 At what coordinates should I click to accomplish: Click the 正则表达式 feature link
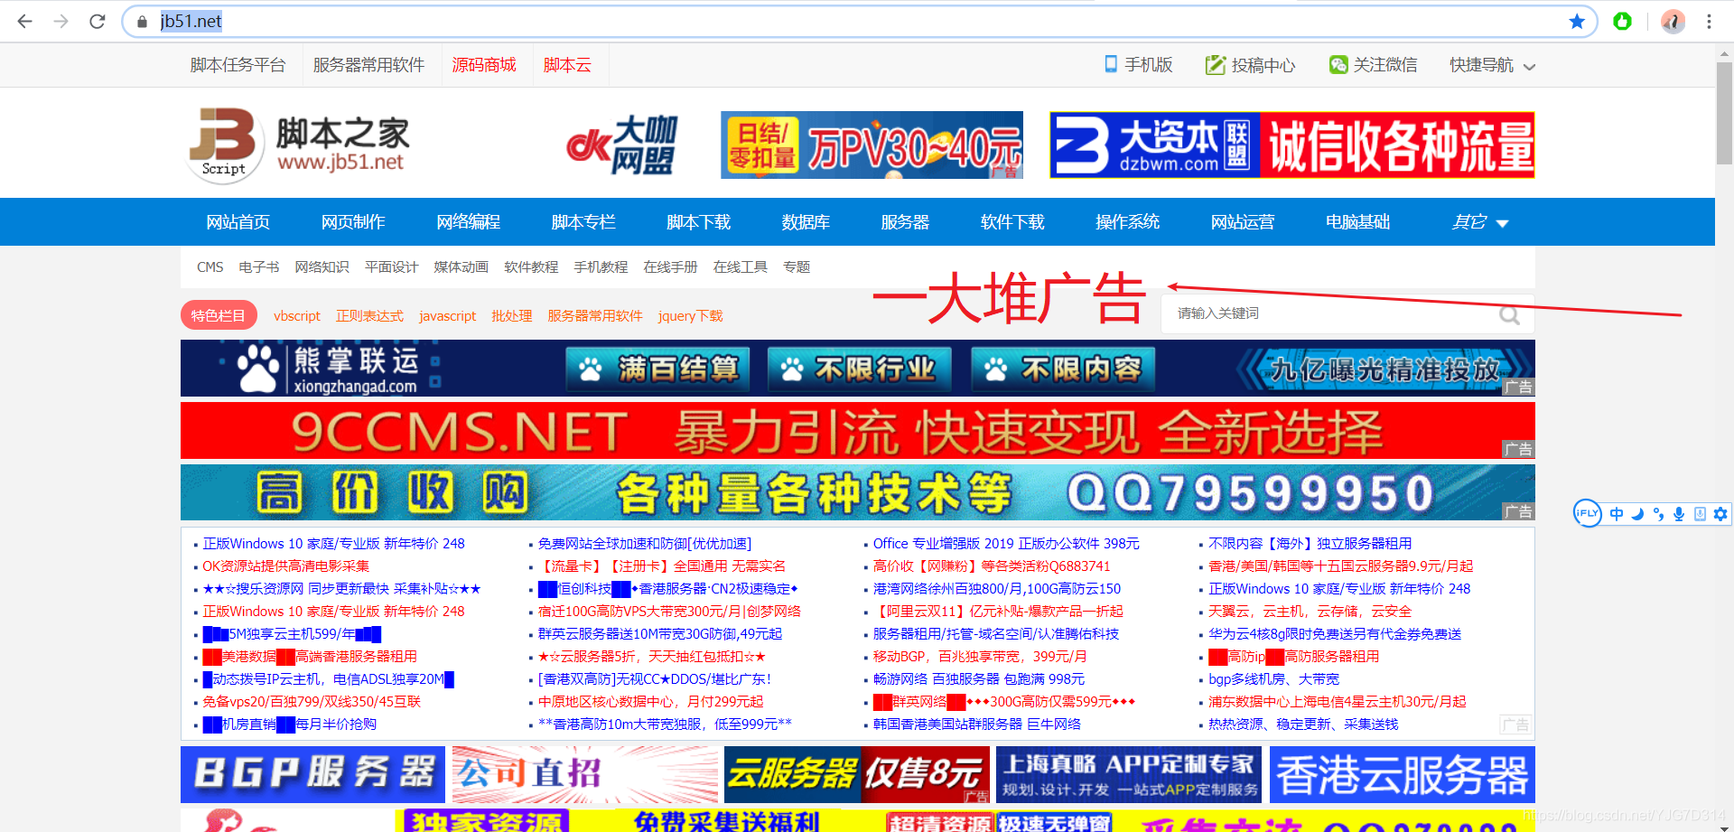pos(369,316)
